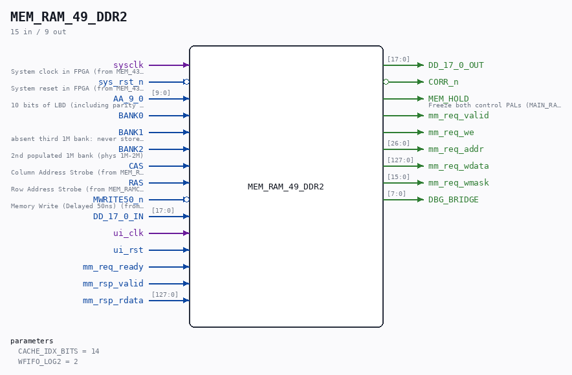This screenshot has width=572, height=375.
Task: Click the green arrowhead of DBG_BRIDGE wire
Action: tap(421, 199)
